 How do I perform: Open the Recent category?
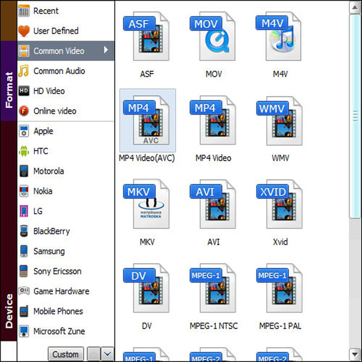[66, 11]
